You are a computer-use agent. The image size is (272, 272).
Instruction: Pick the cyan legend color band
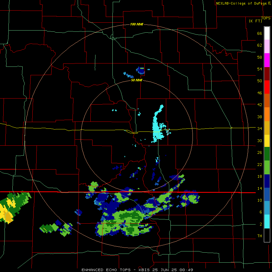coord(267,222)
